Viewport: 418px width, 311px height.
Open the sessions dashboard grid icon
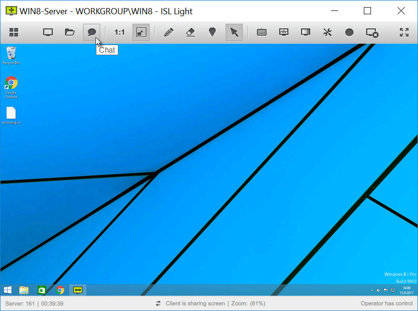(14, 32)
